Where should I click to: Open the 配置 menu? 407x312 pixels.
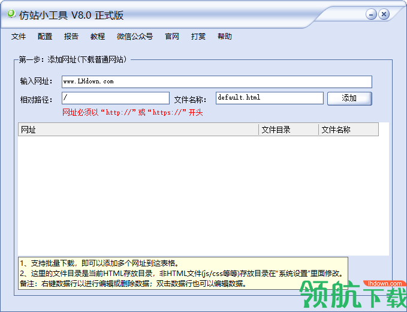(x=45, y=37)
